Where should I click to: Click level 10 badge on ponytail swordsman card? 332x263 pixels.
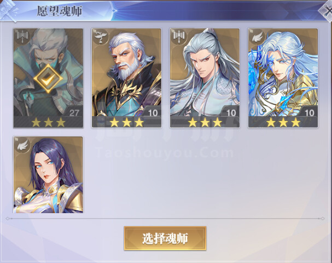click(231, 112)
